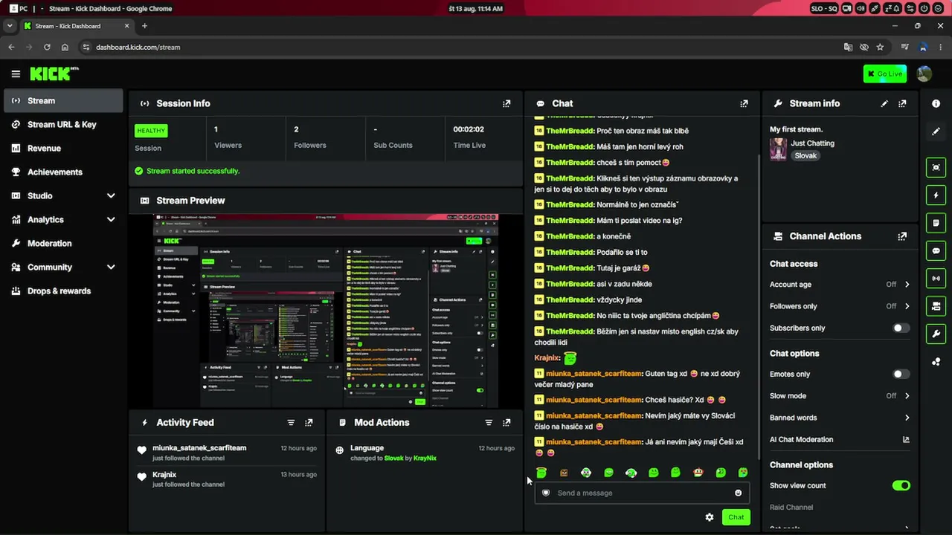Image resolution: width=952 pixels, height=535 pixels.
Task: Open the emoji picker in the message box
Action: coord(738,493)
